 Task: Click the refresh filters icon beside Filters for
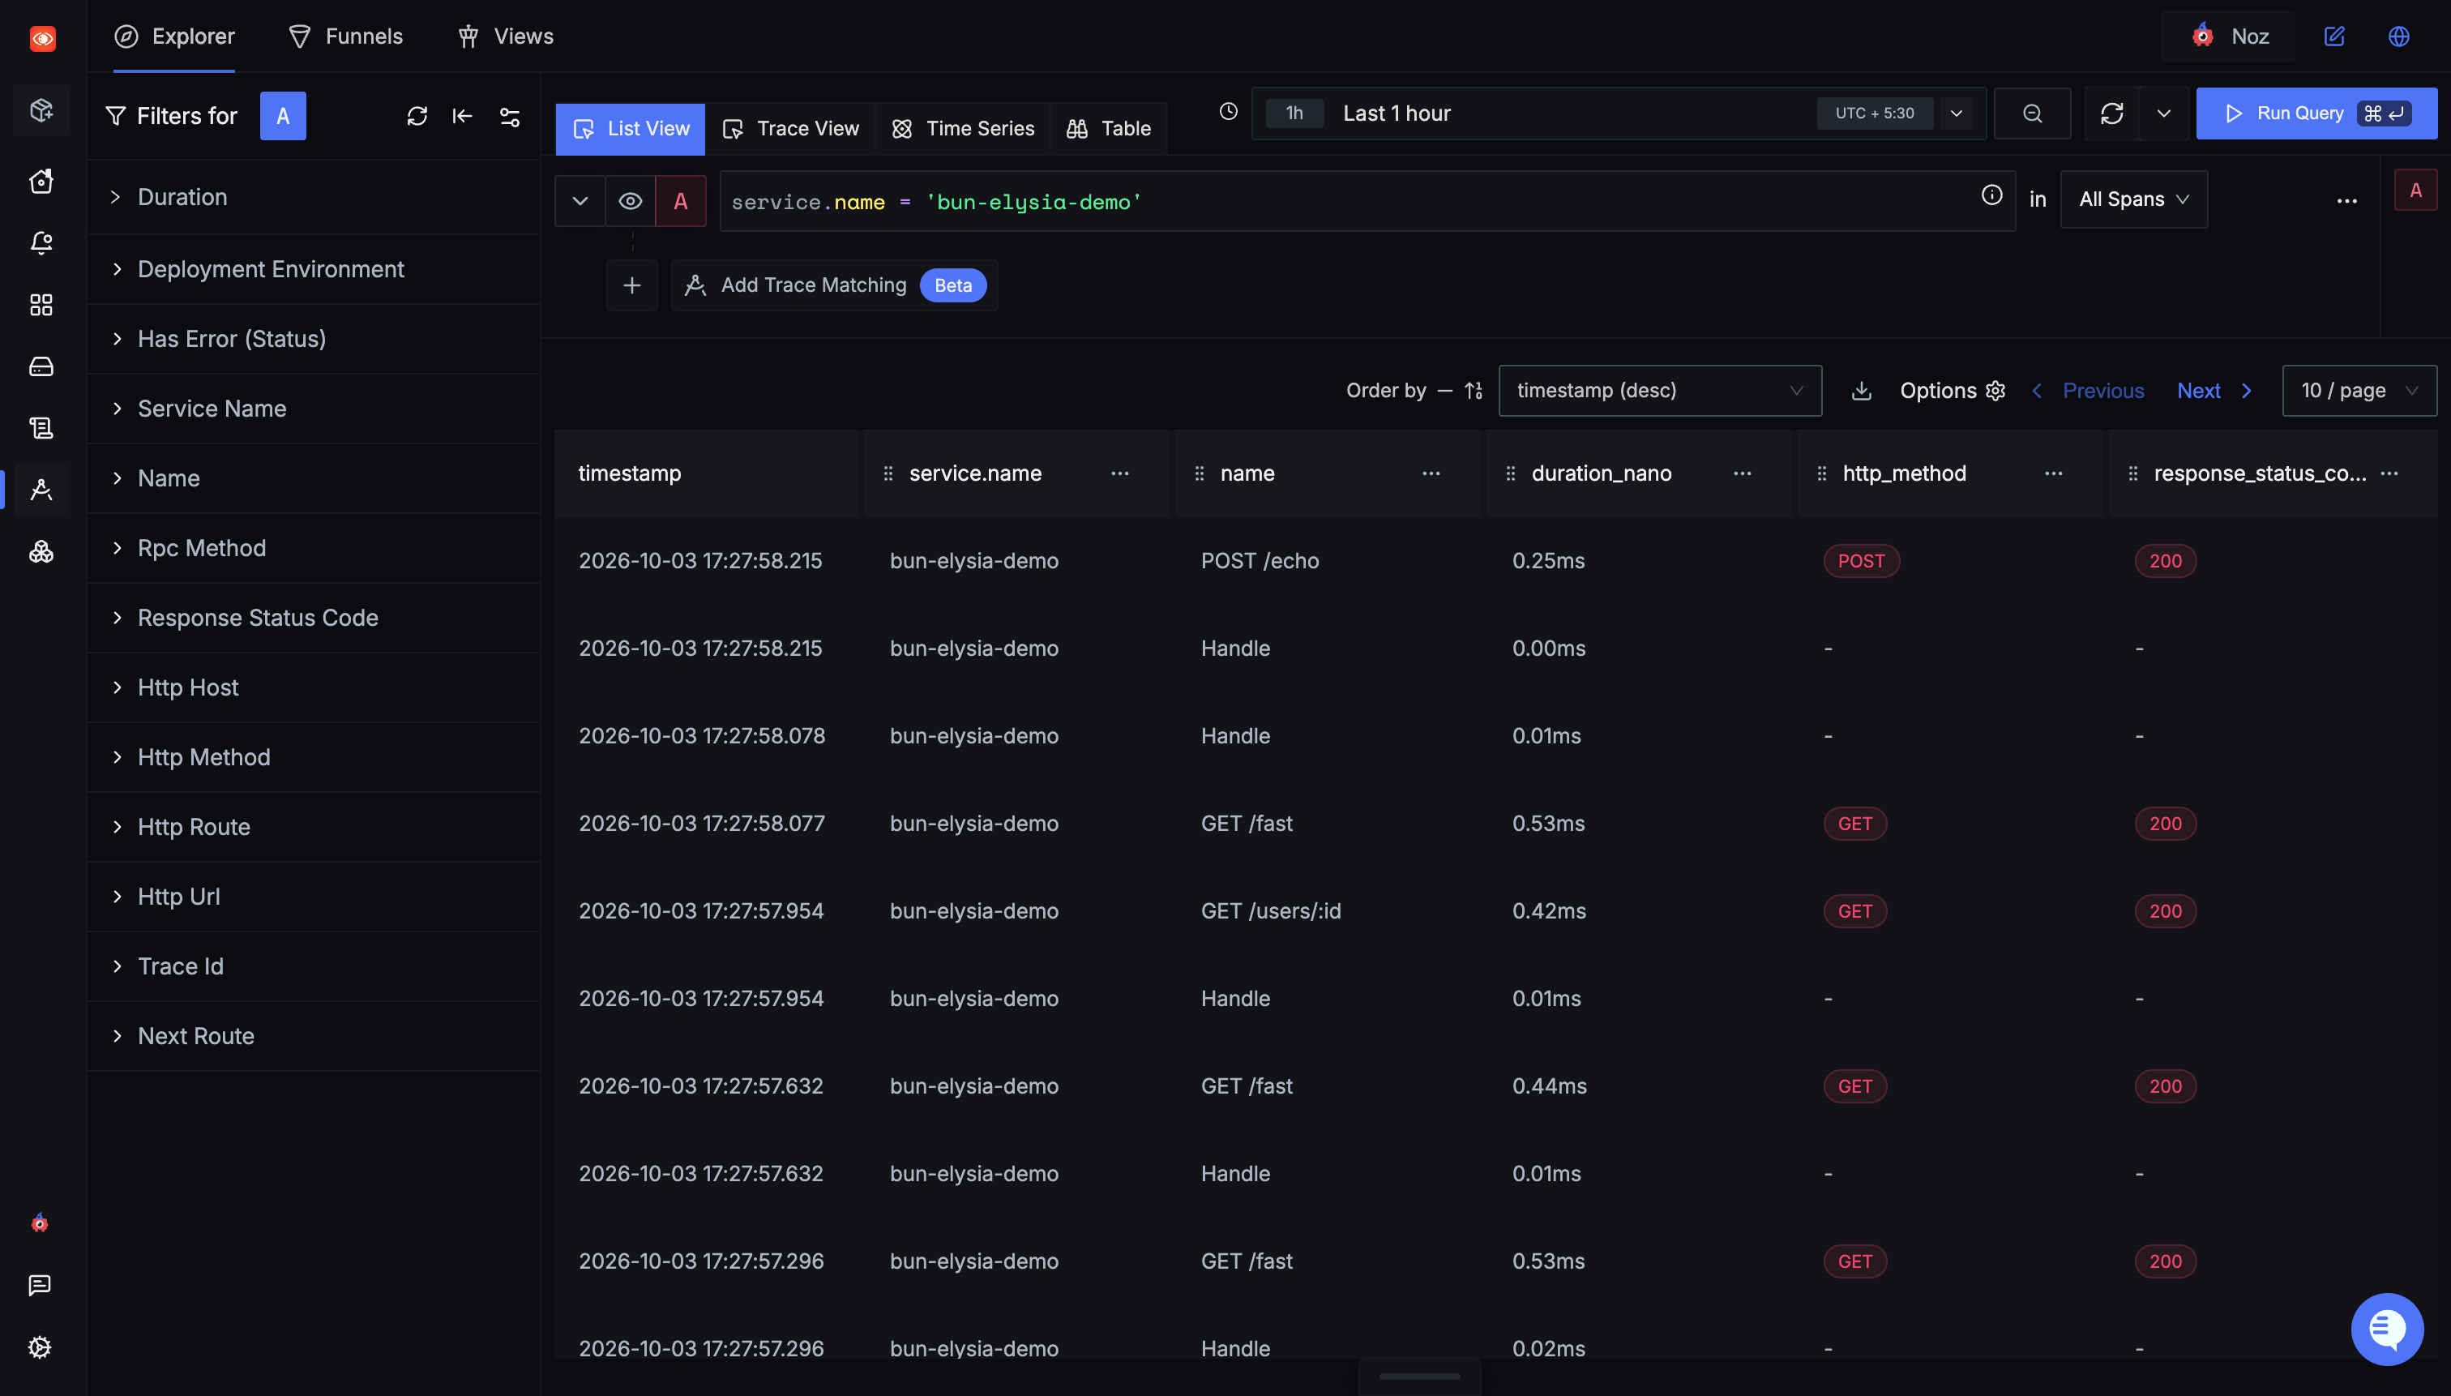pyautogui.click(x=417, y=116)
